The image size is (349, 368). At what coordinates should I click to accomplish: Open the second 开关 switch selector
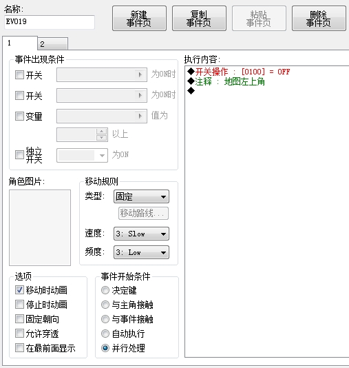click(102, 95)
